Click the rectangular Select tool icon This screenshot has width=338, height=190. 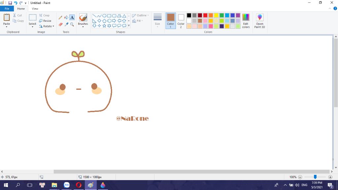33,17
